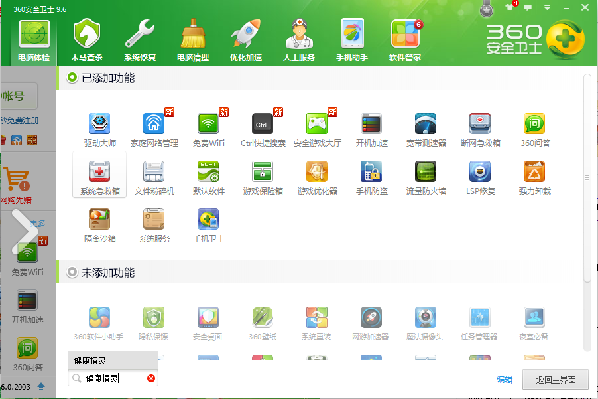
Task: Launch 手机卫士
Action: coord(208,226)
